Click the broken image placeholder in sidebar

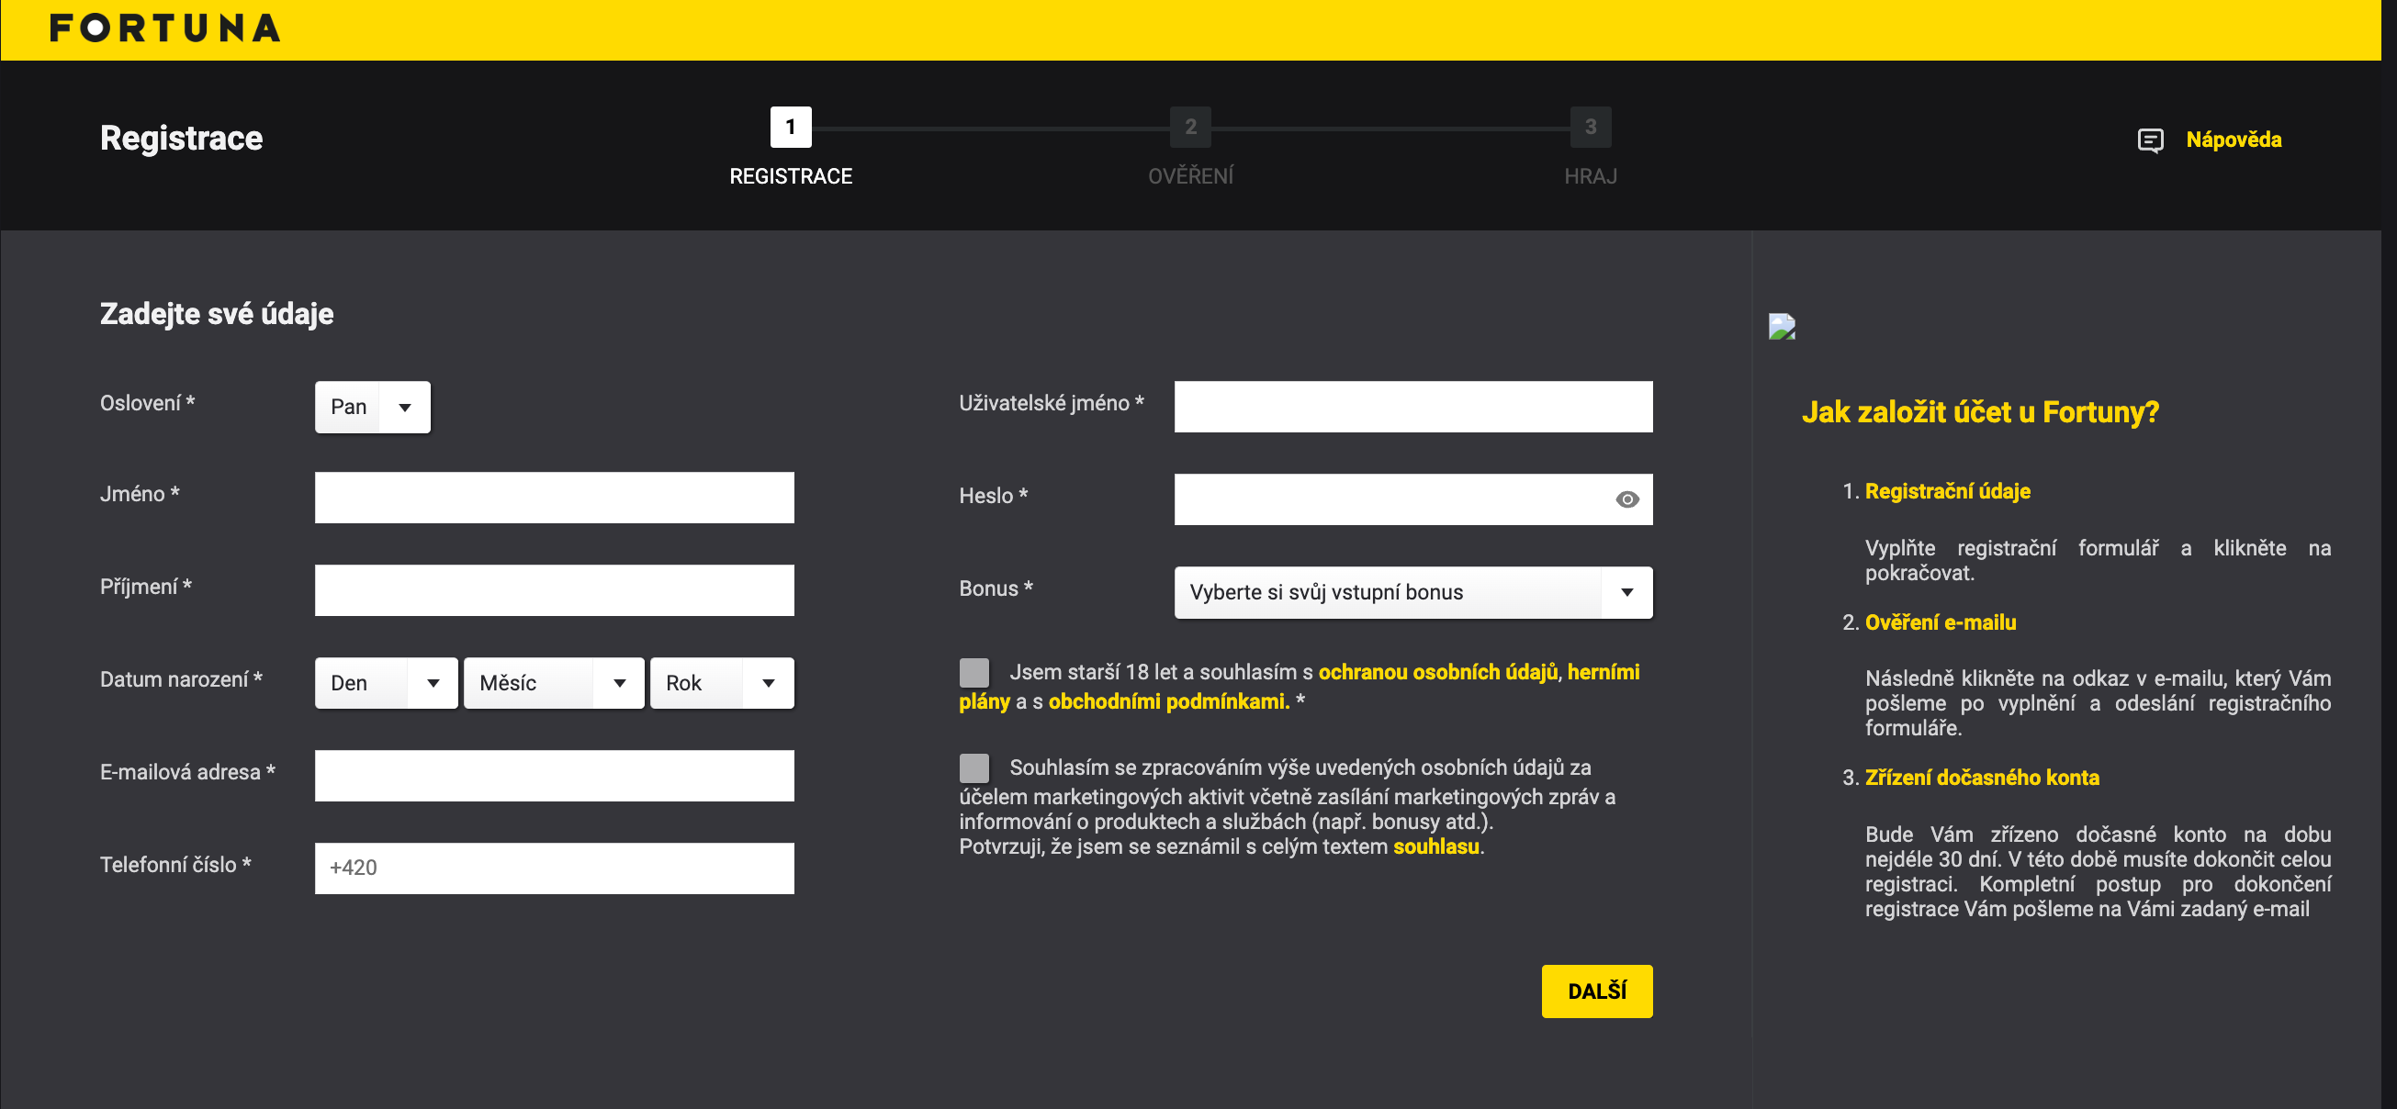pyautogui.click(x=1781, y=327)
